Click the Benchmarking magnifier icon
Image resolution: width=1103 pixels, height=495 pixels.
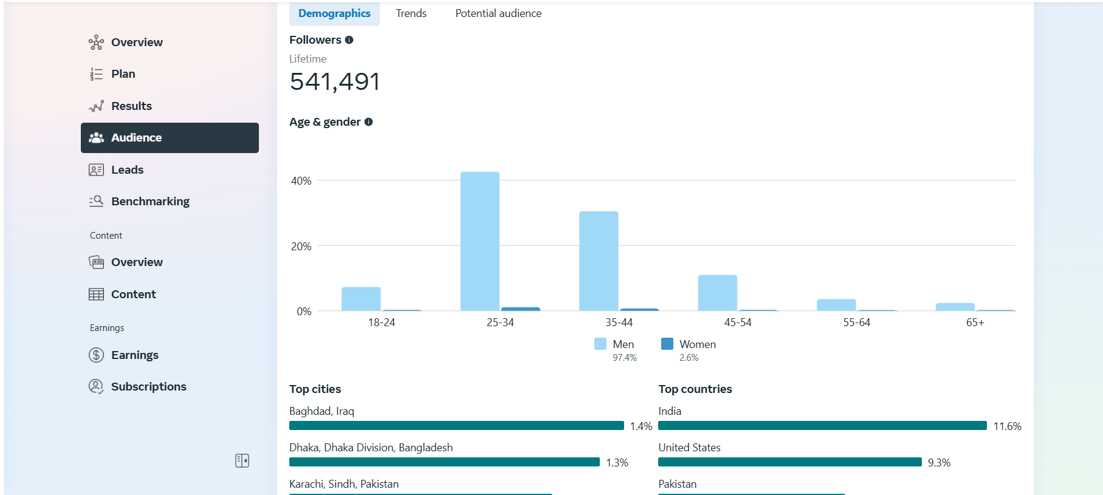[96, 202]
